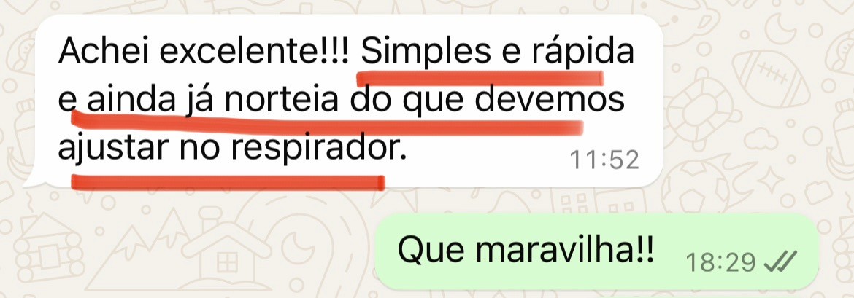854x298 pixels.
Task: Click the house doodle below received message
Action: coord(225,256)
